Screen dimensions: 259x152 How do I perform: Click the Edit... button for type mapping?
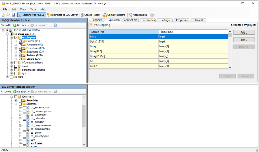point(244,40)
